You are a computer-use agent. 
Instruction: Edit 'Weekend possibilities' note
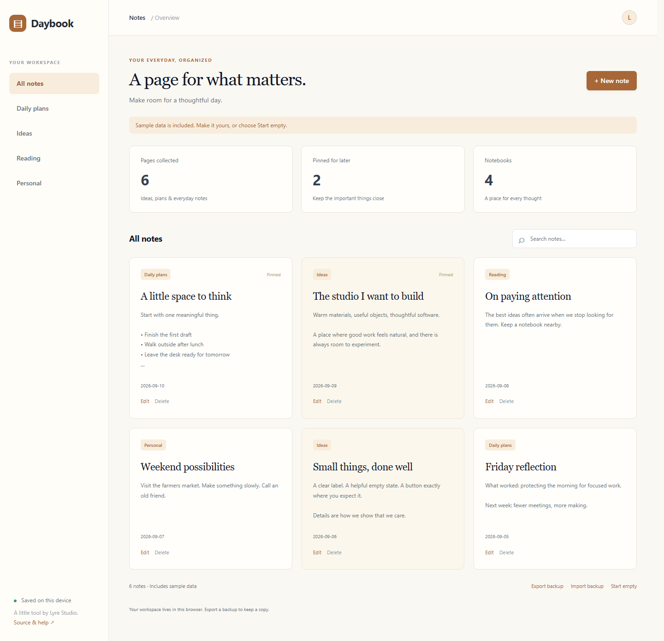(145, 552)
